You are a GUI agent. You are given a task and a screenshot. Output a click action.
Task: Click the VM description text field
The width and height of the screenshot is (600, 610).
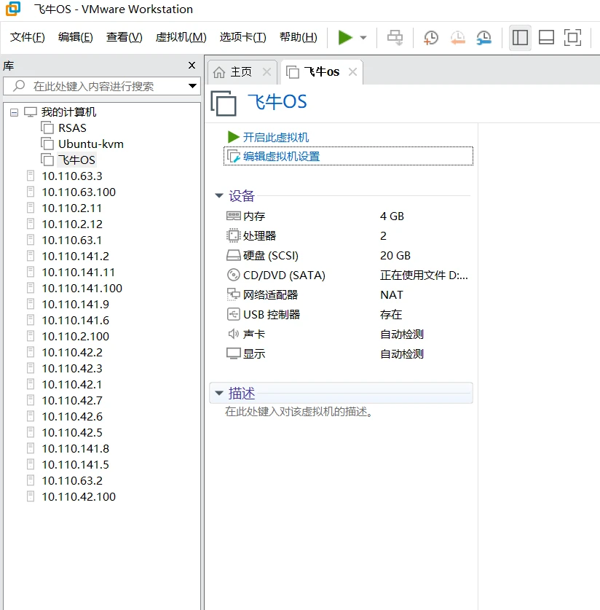click(x=299, y=412)
